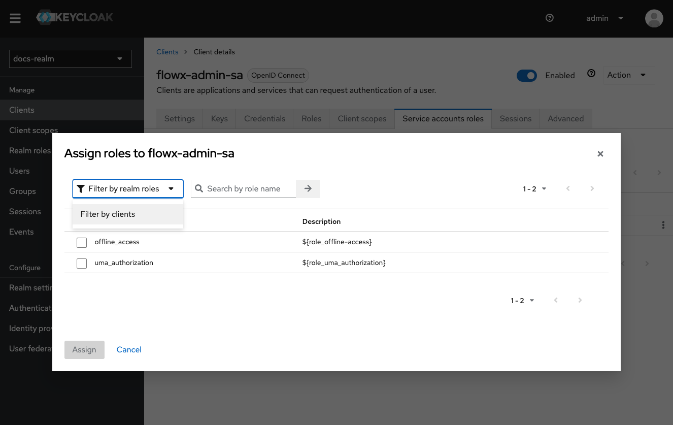Open the hamburger navigation menu
This screenshot has height=425, width=673.
[x=15, y=18]
